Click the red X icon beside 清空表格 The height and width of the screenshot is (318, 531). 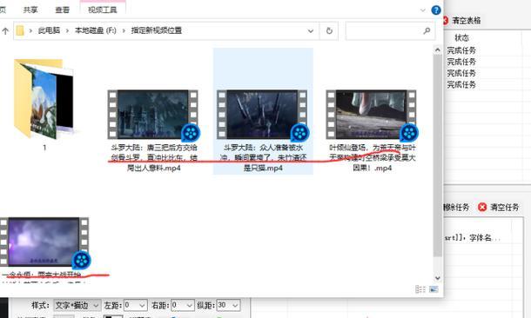click(x=446, y=20)
